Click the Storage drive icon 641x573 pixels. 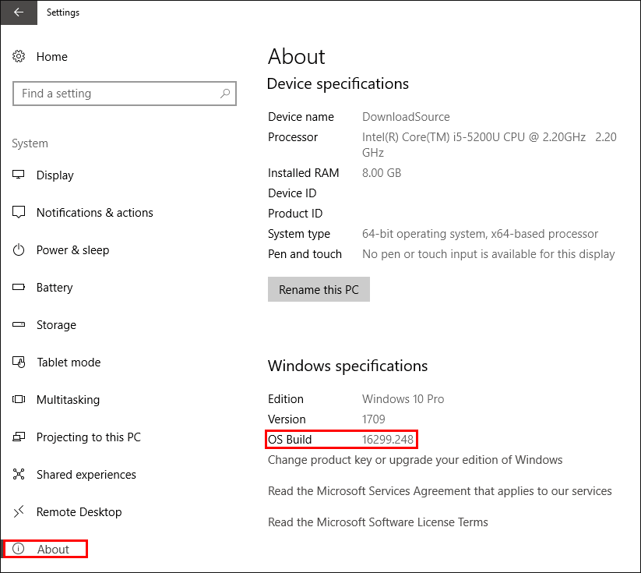coord(19,324)
